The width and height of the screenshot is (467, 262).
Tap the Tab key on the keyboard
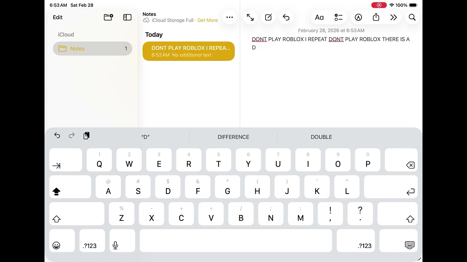pyautogui.click(x=66, y=160)
